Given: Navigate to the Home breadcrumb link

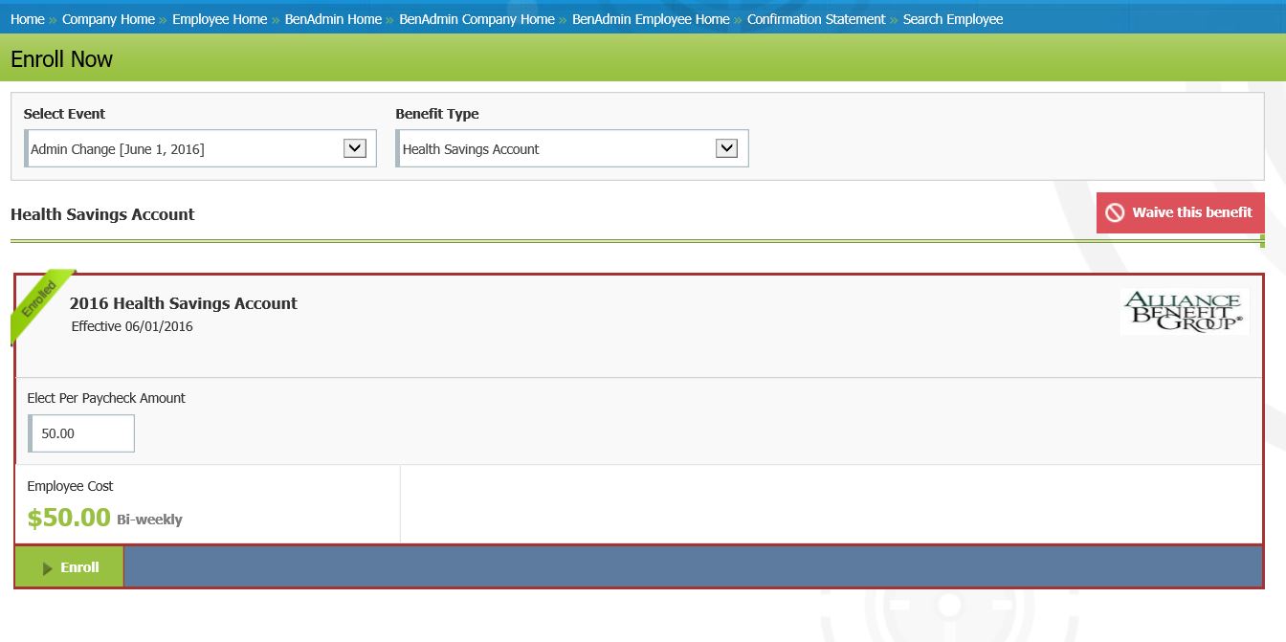Looking at the screenshot, I should click(x=27, y=18).
